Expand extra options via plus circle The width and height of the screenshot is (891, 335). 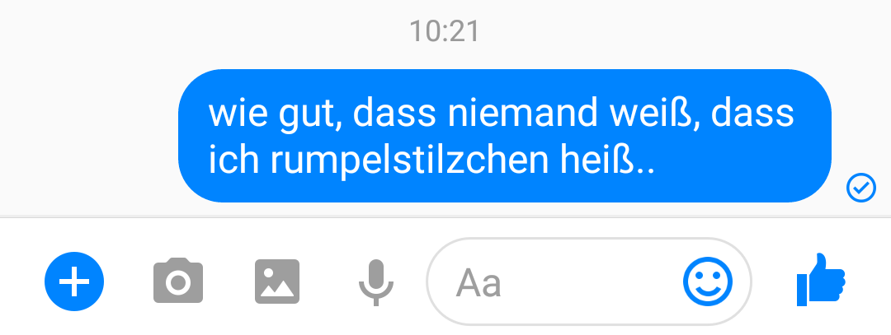pyautogui.click(x=74, y=281)
